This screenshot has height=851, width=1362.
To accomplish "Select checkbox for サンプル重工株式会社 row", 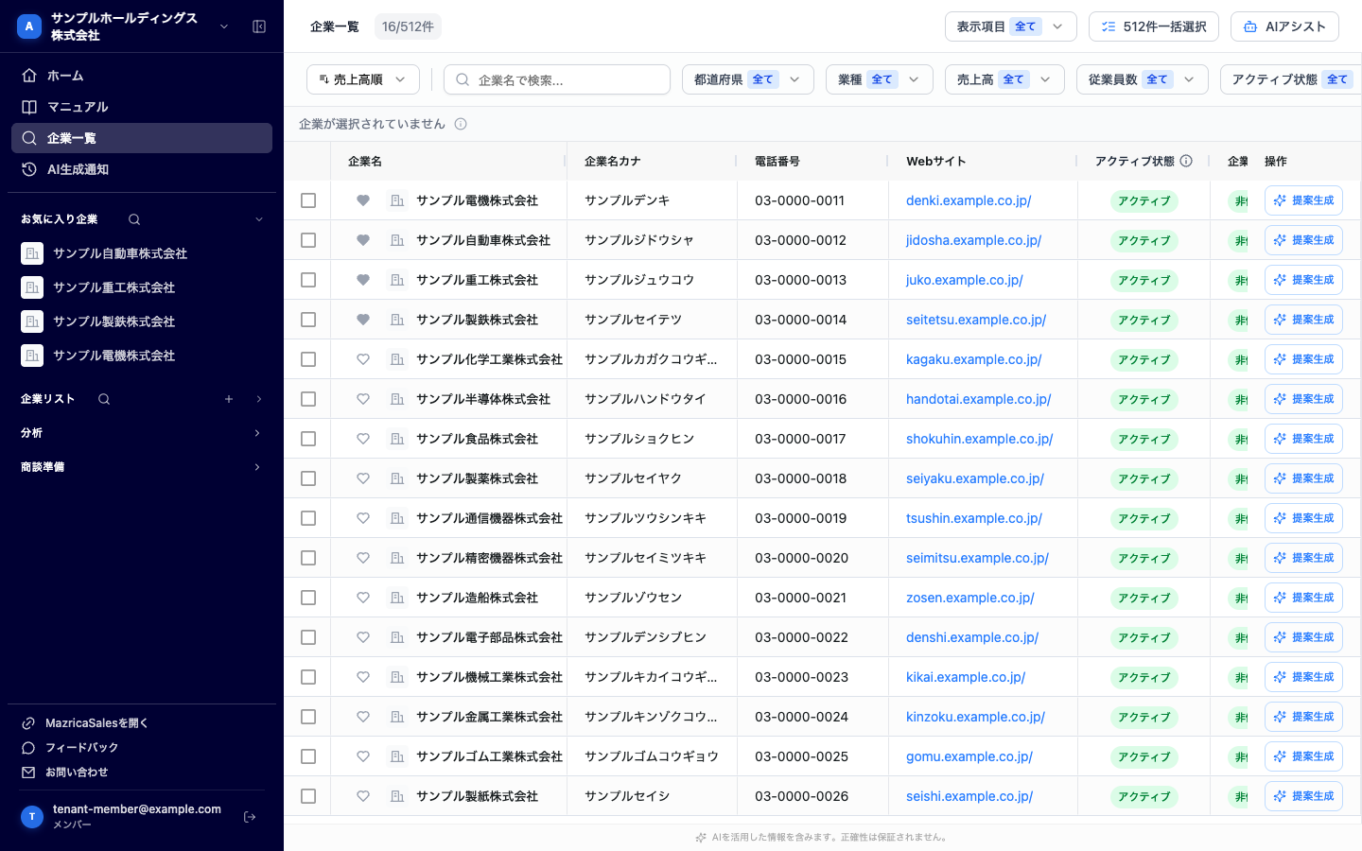I will (x=308, y=280).
